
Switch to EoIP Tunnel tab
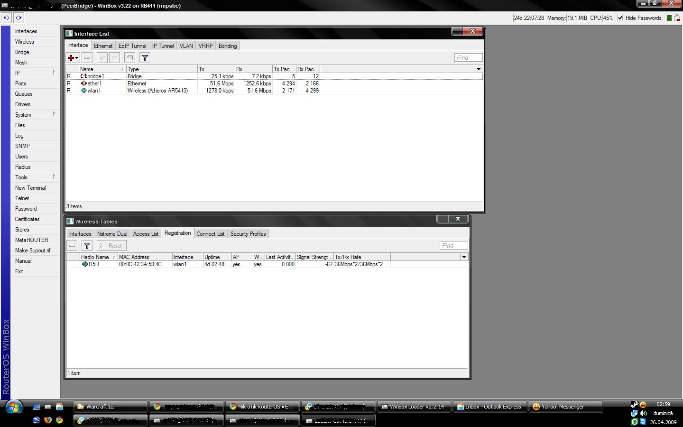tap(132, 46)
